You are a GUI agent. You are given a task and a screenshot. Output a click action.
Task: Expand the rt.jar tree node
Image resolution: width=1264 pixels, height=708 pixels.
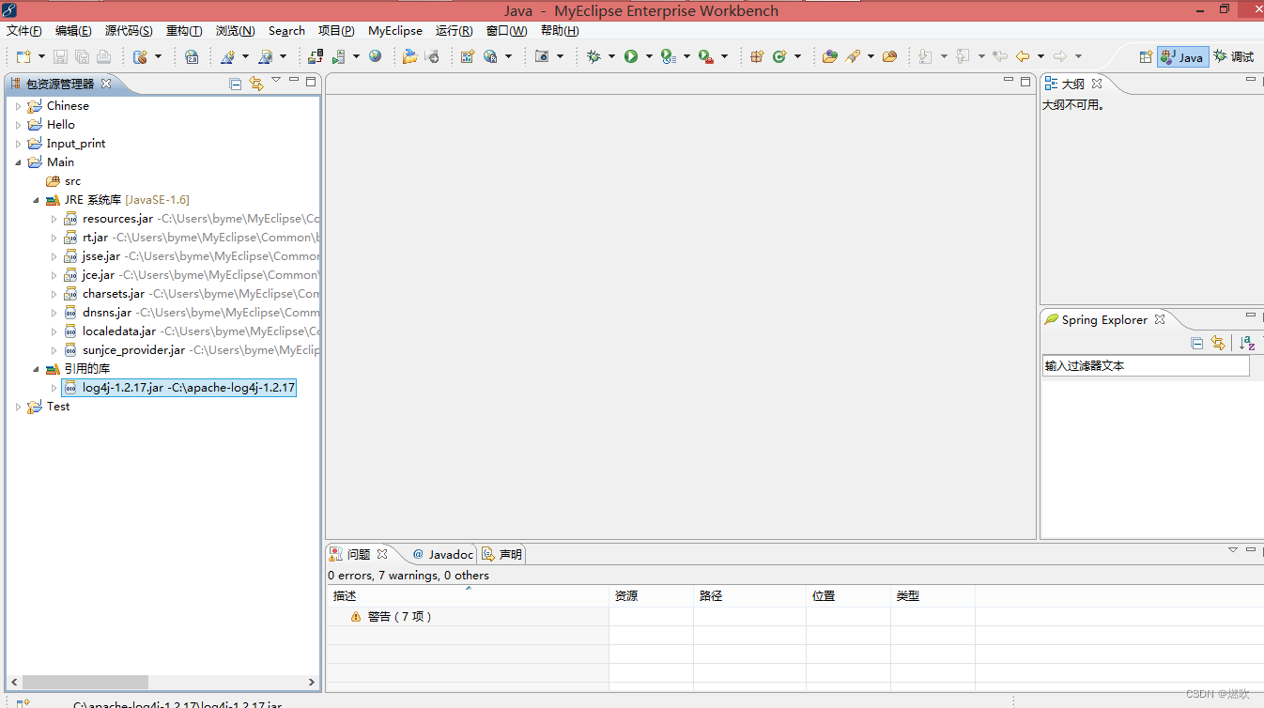tap(54, 238)
